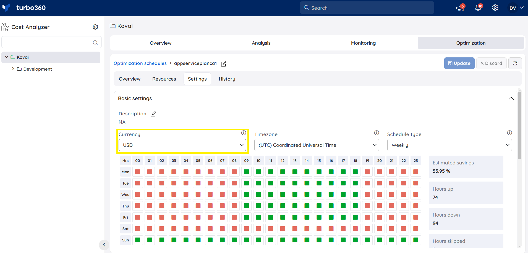Toggle Saturday 10 hour cell
The height and width of the screenshot is (253, 528).
coord(258,229)
